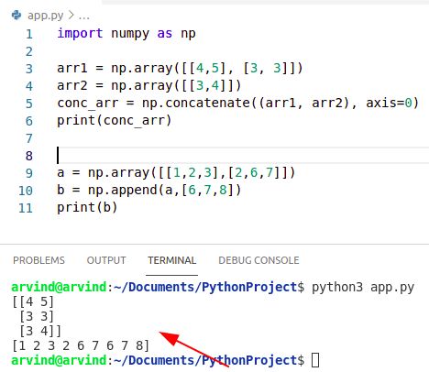The height and width of the screenshot is (372, 429).
Task: Click line number 1 in the gutter
Action: (x=29, y=34)
